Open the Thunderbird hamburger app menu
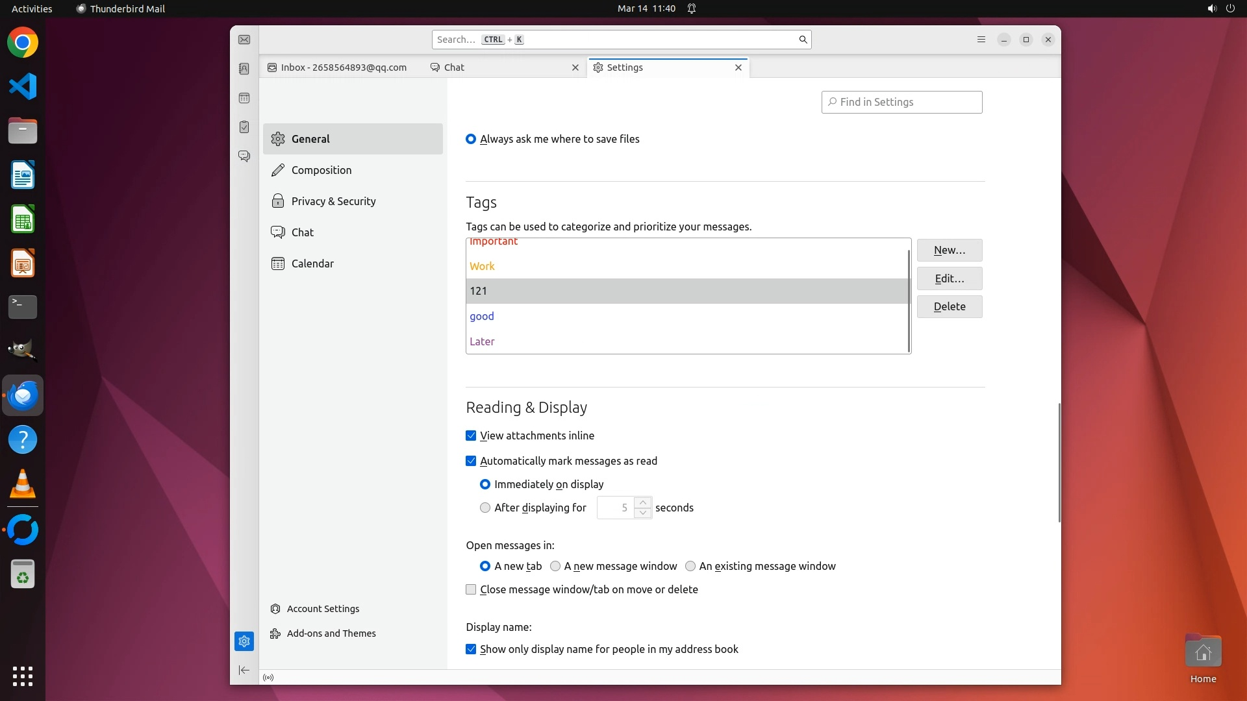 pyautogui.click(x=981, y=40)
